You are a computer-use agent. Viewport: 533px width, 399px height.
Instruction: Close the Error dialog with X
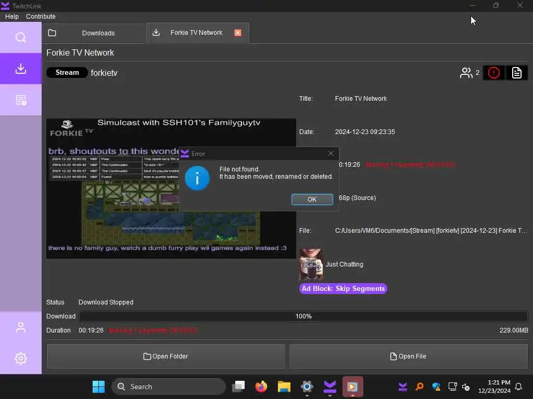point(331,154)
